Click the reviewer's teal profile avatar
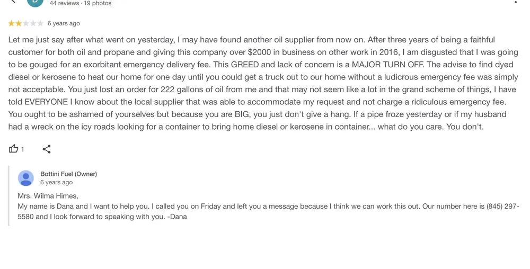Viewport: 530px width, 269px height. 35,2
